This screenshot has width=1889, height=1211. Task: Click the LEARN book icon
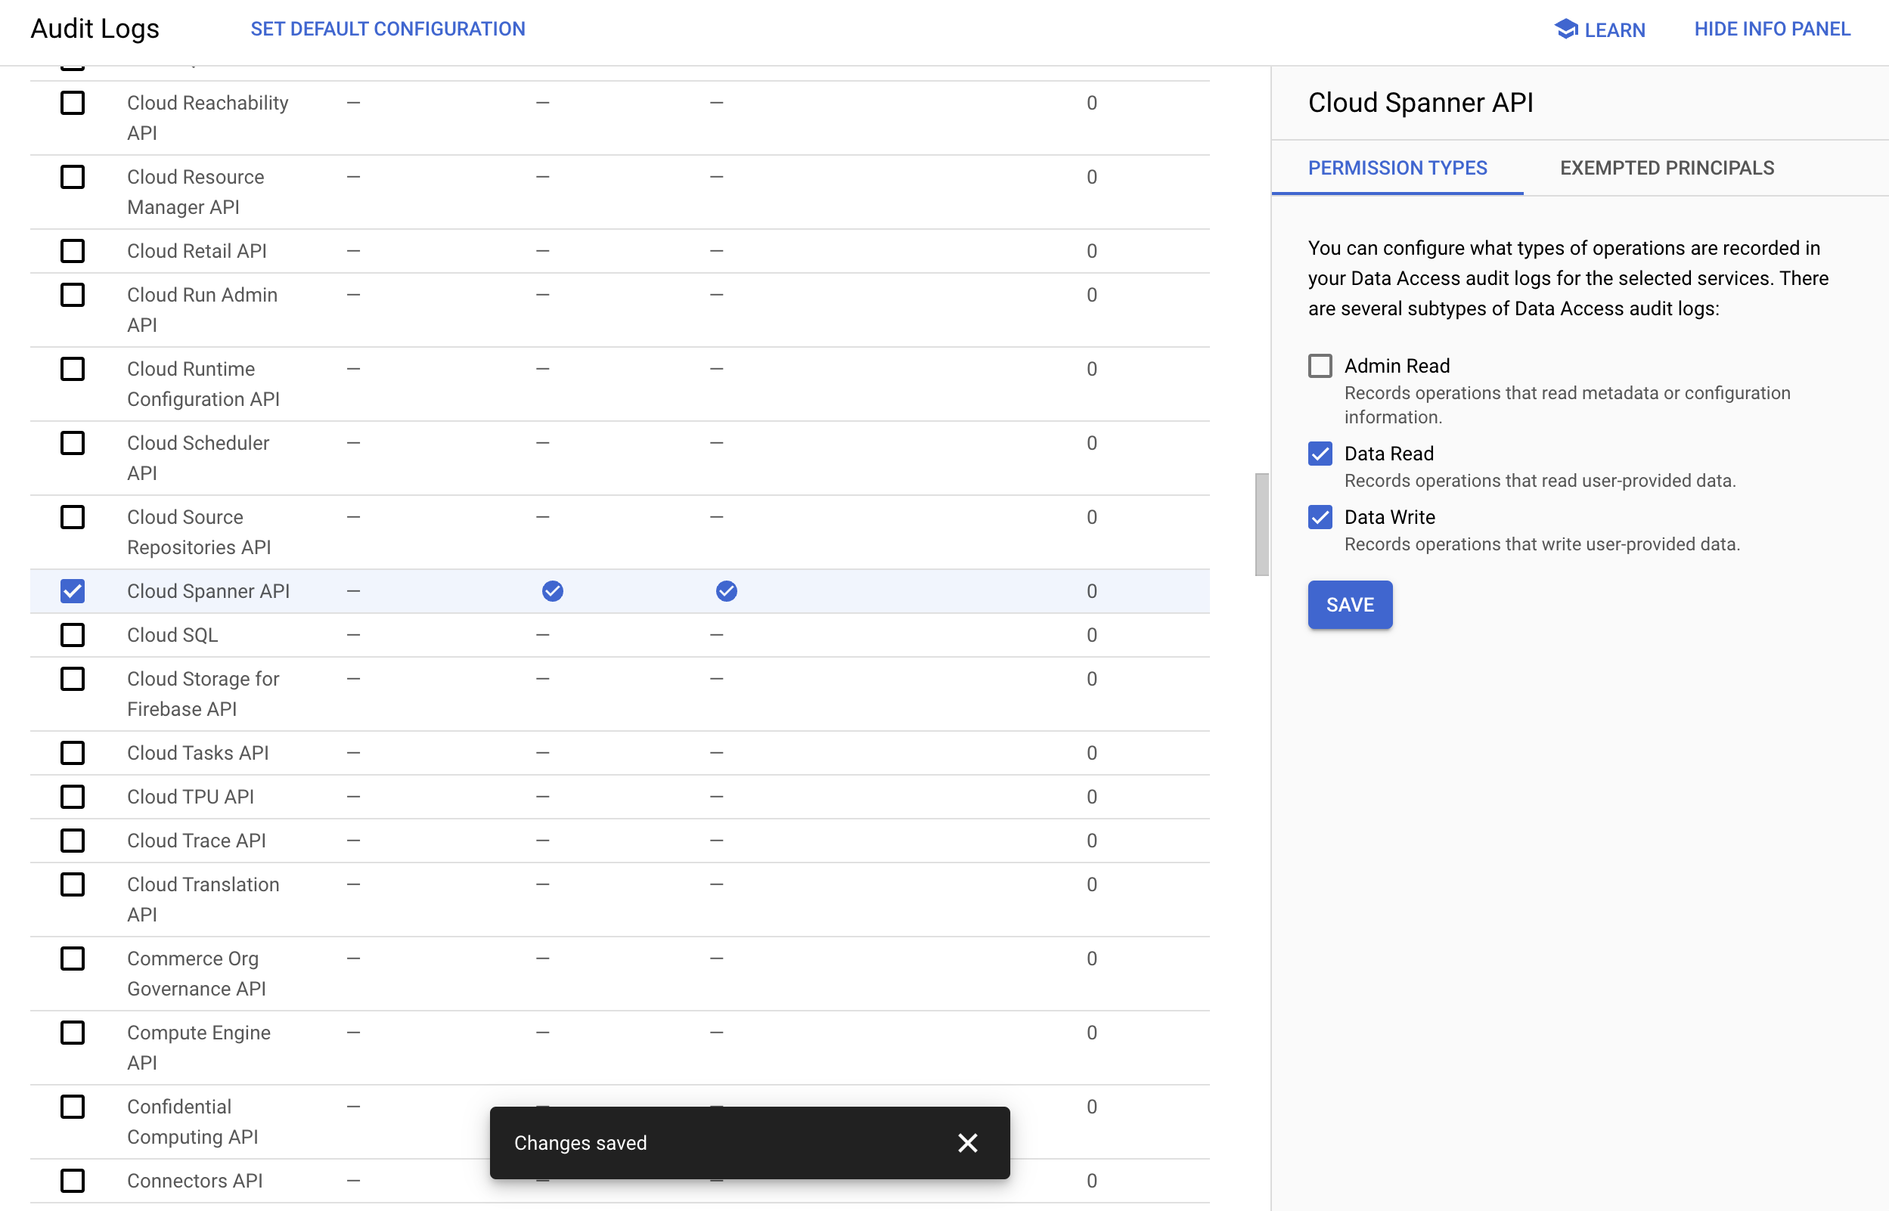(x=1565, y=29)
